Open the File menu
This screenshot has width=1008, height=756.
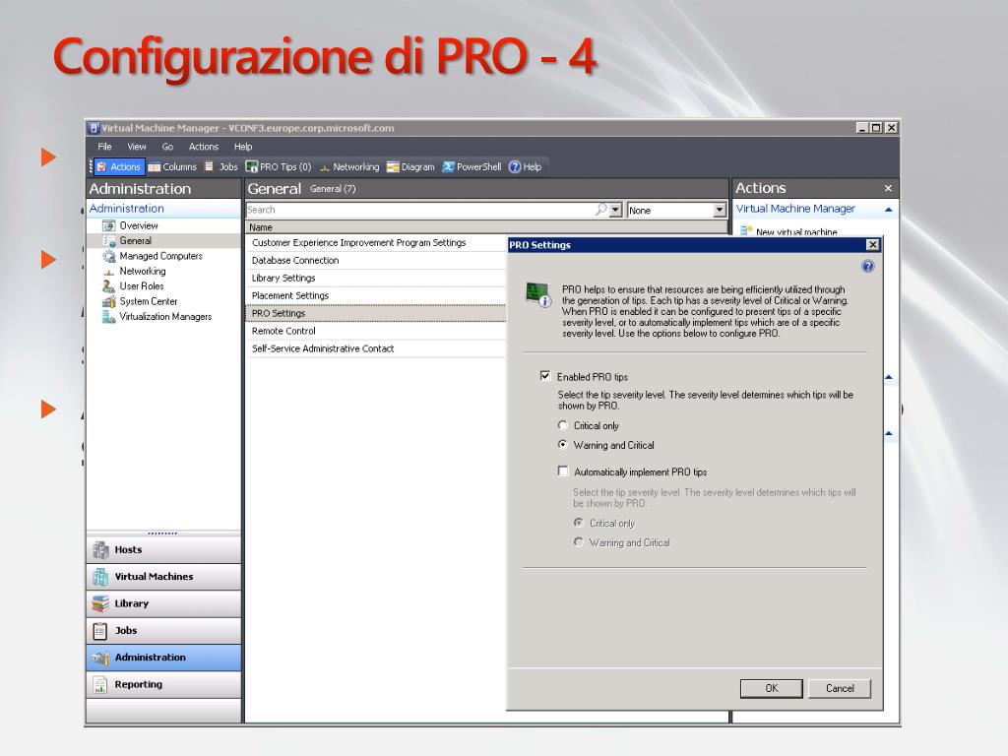(104, 147)
